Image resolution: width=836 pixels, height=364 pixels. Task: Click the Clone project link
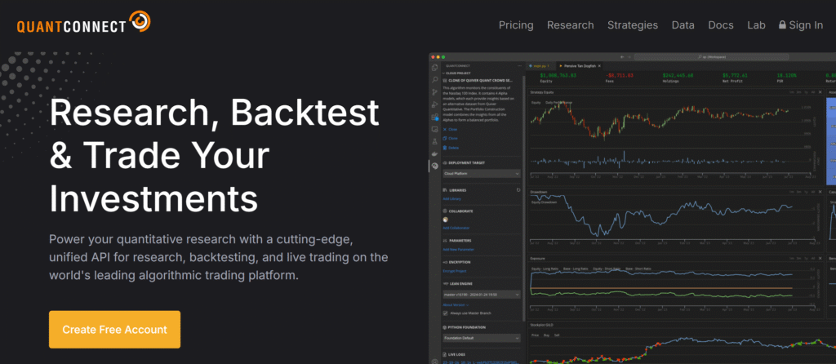tap(450, 138)
